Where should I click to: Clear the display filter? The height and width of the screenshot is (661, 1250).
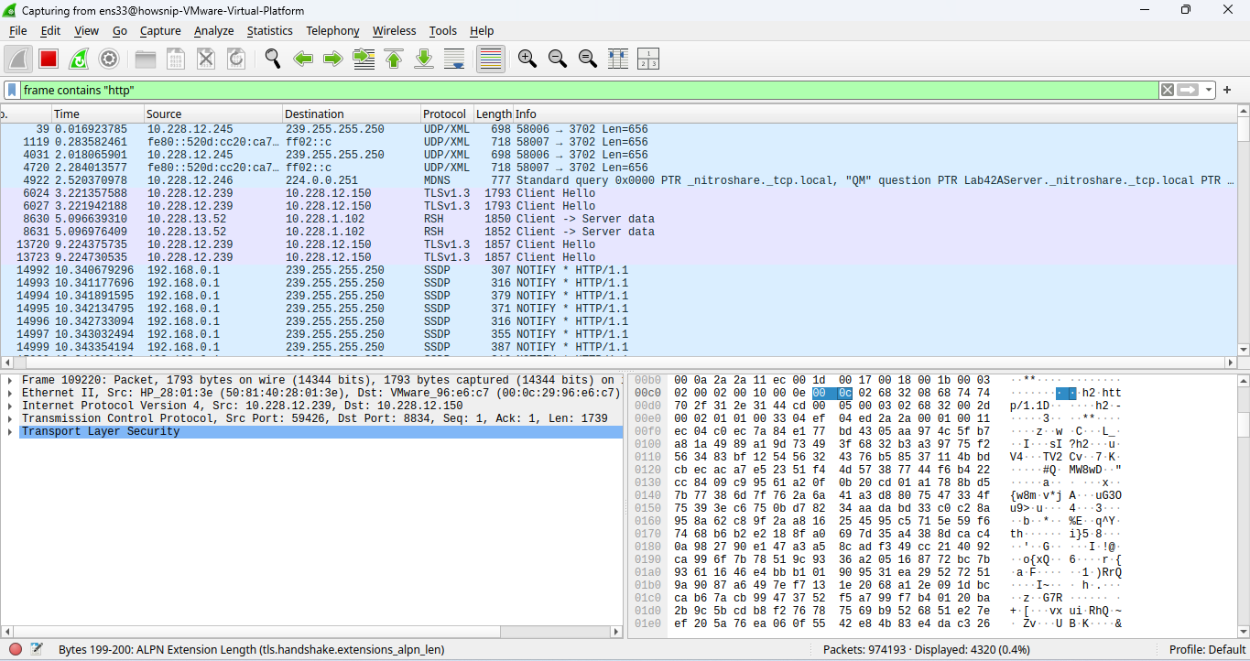1168,90
